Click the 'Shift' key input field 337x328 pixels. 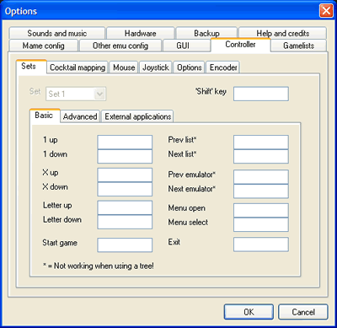click(261, 94)
